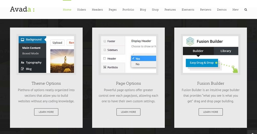The height and width of the screenshot is (134, 257).
Task: Click the scroll-to-top arrow icon
Action: (252, 133)
